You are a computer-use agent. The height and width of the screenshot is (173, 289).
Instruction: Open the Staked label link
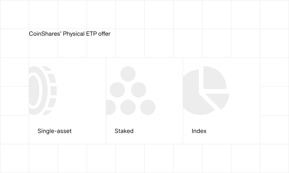tap(124, 131)
